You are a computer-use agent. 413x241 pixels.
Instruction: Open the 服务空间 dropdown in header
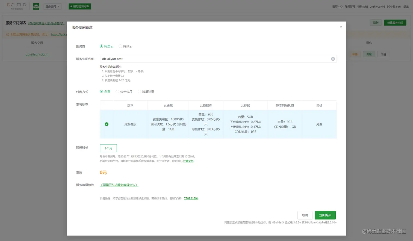click(x=52, y=6)
